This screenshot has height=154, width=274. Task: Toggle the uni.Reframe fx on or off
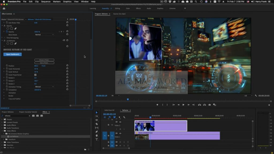[x=5, y=41]
